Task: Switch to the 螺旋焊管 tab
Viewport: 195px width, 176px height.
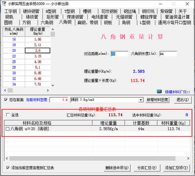Action: (x=149, y=17)
